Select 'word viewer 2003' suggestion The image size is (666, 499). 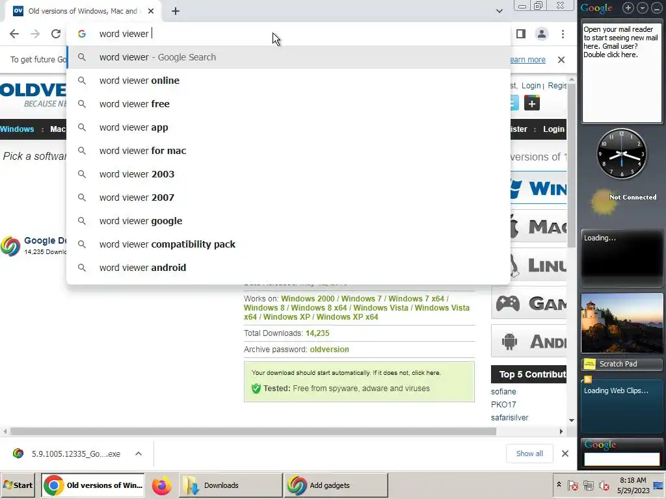pyautogui.click(x=288, y=174)
